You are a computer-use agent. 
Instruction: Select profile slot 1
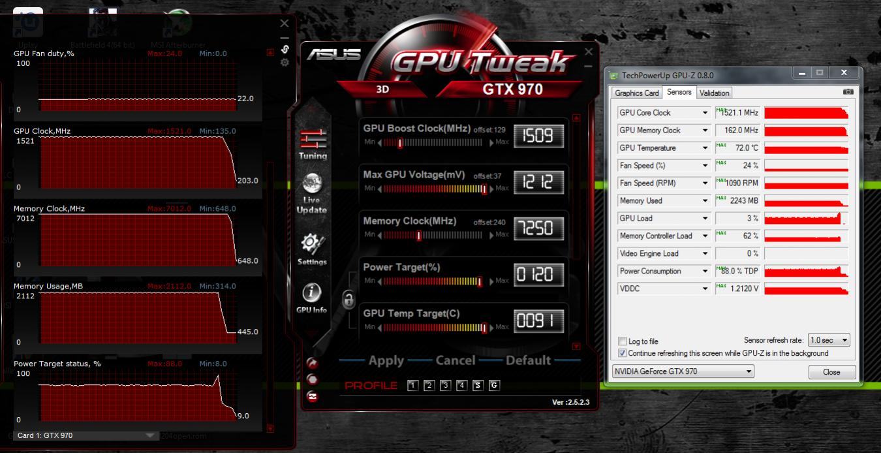tap(412, 385)
